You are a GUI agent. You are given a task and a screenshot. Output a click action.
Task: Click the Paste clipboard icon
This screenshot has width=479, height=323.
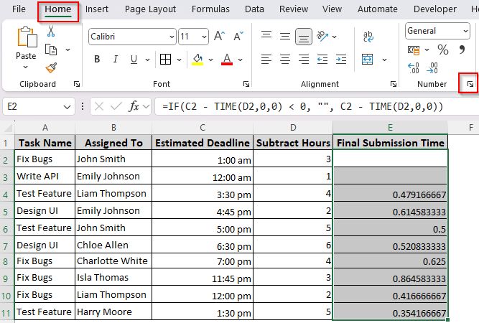pos(27,37)
